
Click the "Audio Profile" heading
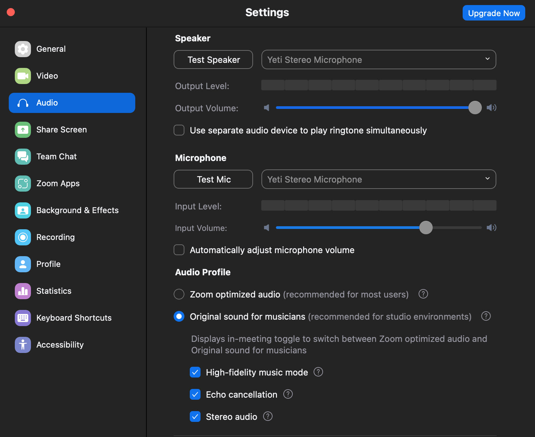click(x=203, y=272)
